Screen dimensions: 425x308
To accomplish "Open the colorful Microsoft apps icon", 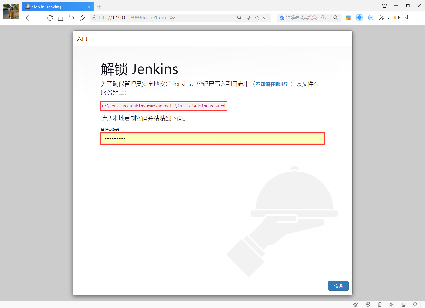I will click(348, 18).
